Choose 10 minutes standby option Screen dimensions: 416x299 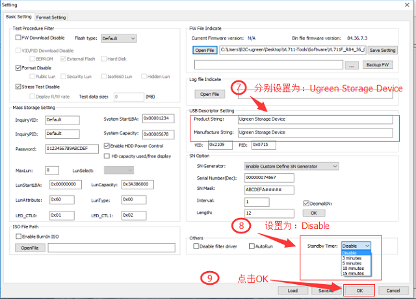tap(356, 269)
